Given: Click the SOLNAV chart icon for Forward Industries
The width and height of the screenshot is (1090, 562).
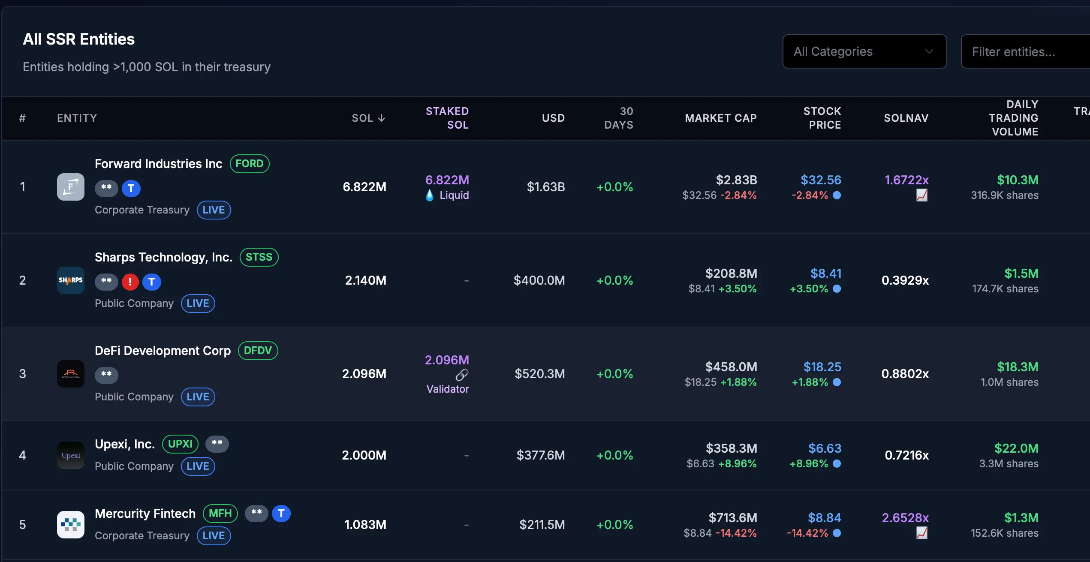Looking at the screenshot, I should pyautogui.click(x=921, y=195).
